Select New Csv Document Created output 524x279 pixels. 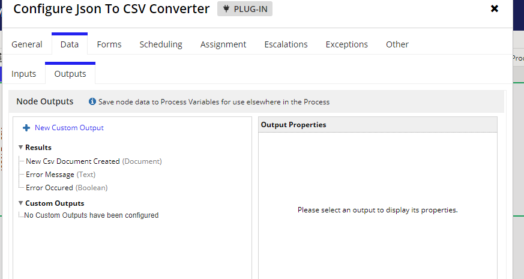(94, 161)
